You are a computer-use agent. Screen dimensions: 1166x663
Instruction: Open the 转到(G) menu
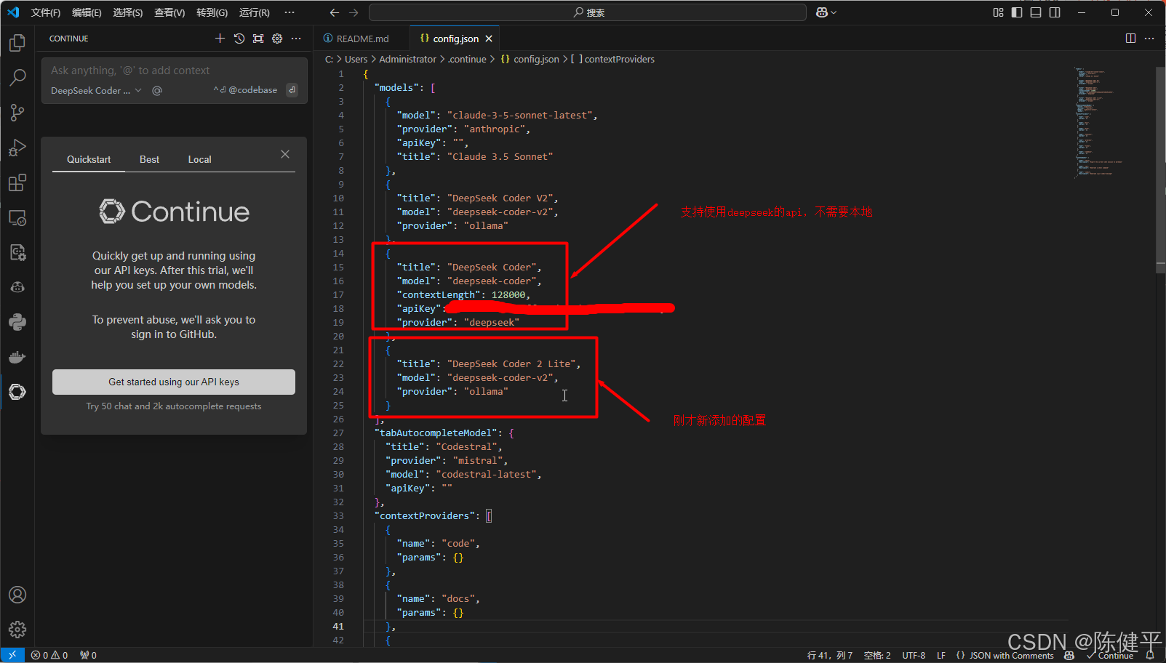(x=212, y=12)
